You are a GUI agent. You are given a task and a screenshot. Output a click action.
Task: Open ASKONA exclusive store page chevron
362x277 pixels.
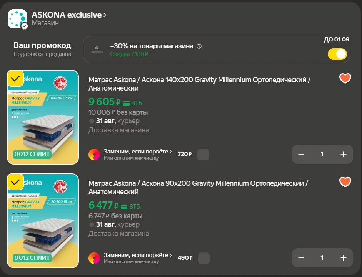(105, 15)
